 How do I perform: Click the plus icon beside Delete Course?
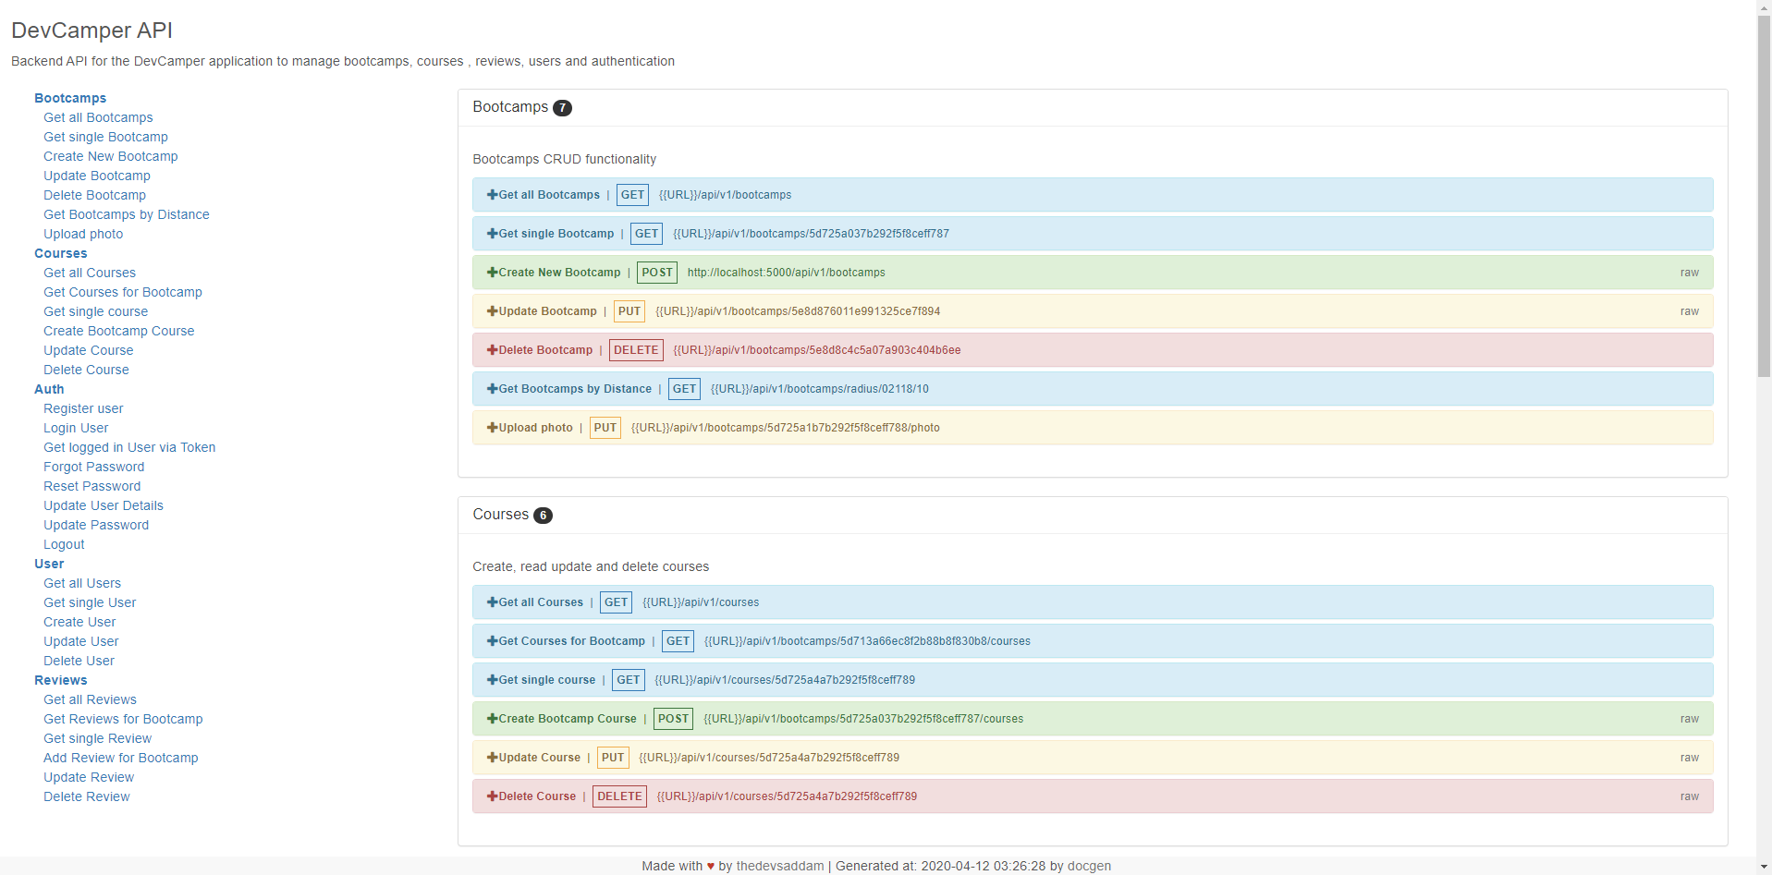493,796
